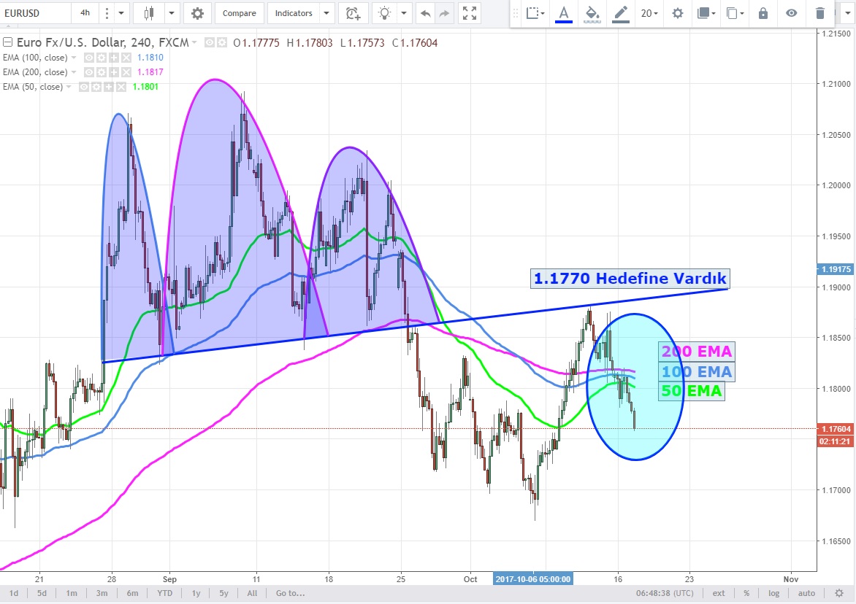
Task: Lock the selected drawing object
Action: click(763, 13)
